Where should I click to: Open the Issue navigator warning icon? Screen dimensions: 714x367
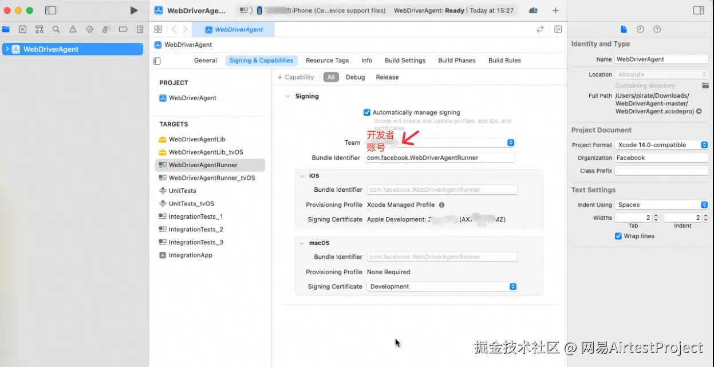coord(73,29)
